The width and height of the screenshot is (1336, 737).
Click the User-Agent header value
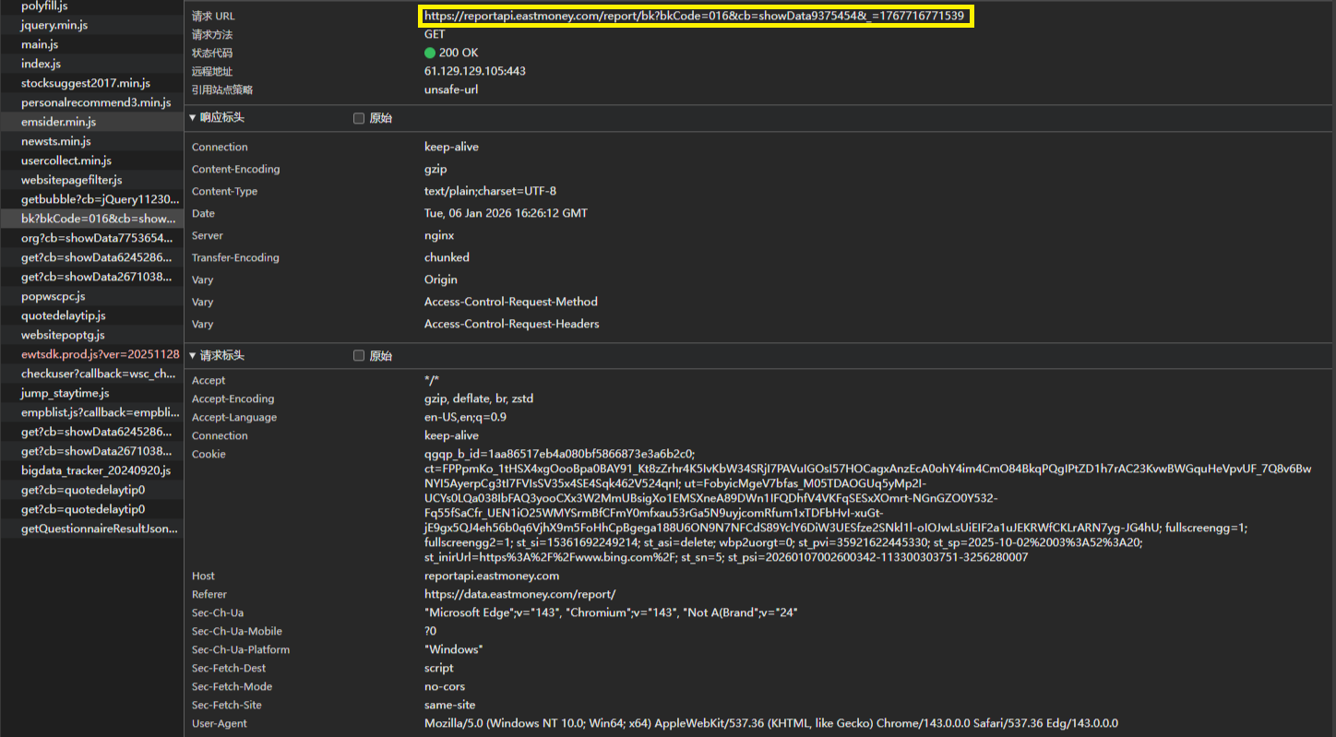tap(770, 723)
